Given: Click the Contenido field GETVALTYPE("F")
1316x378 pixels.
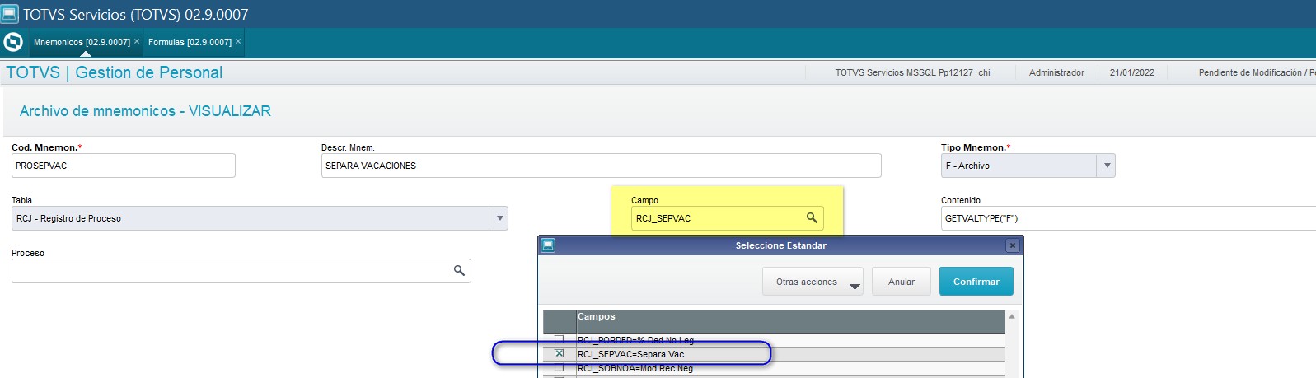Looking at the screenshot, I should coord(1128,218).
